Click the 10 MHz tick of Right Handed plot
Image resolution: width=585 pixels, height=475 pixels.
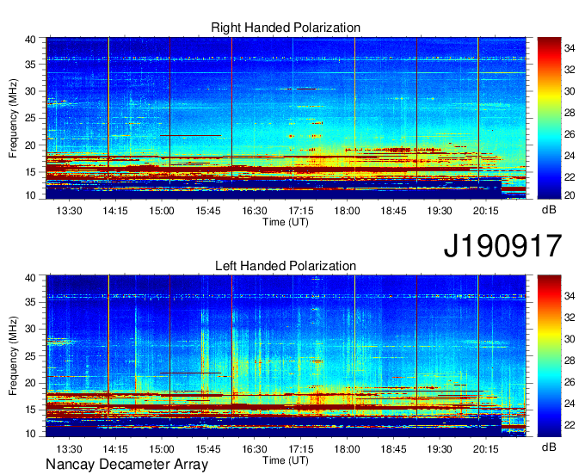point(31,195)
